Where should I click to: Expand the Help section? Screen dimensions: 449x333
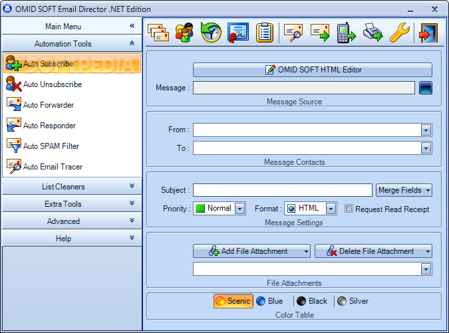(132, 238)
